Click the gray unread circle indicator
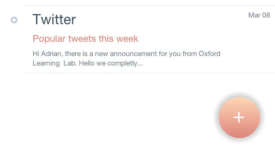 point(14,20)
